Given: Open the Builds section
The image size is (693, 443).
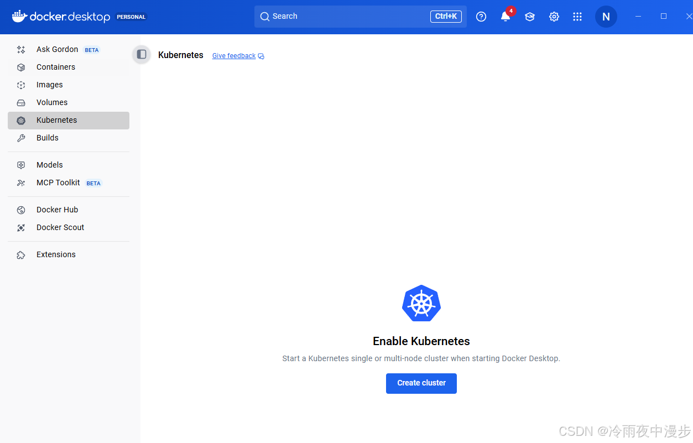Looking at the screenshot, I should pos(69,138).
